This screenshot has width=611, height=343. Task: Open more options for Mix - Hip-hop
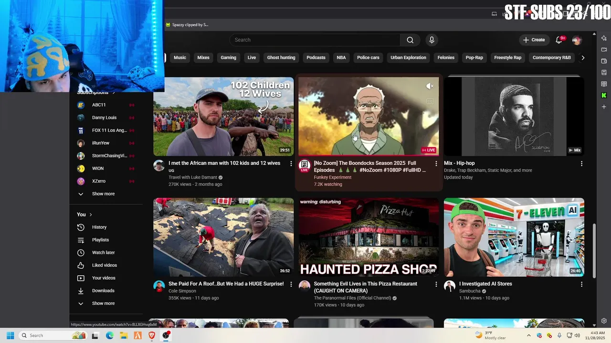pyautogui.click(x=581, y=163)
